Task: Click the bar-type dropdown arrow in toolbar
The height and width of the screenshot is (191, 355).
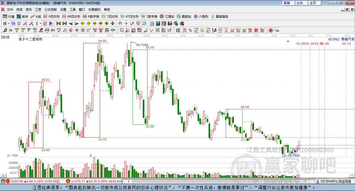Action: point(41,24)
